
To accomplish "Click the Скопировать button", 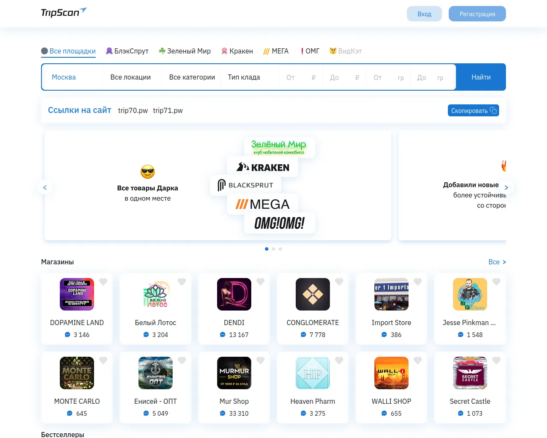I will point(473,110).
